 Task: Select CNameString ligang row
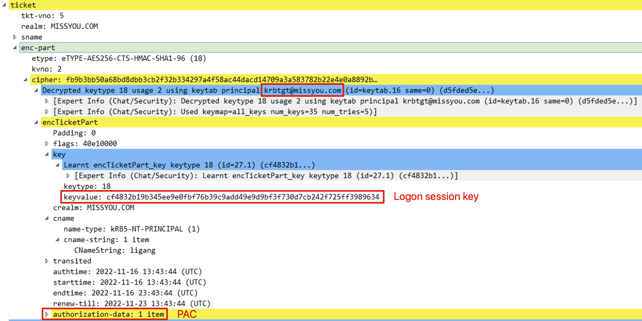tap(115, 250)
